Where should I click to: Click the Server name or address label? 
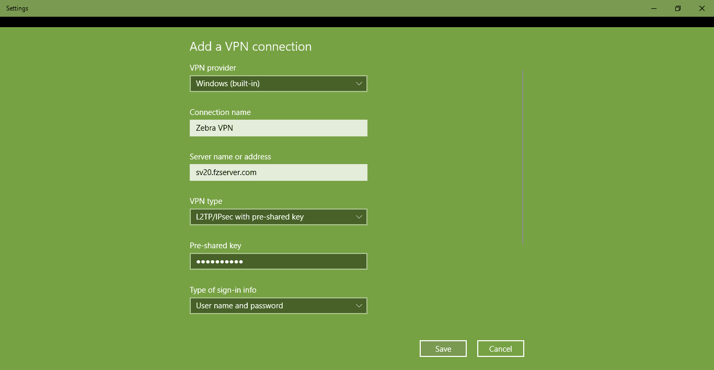[230, 157]
